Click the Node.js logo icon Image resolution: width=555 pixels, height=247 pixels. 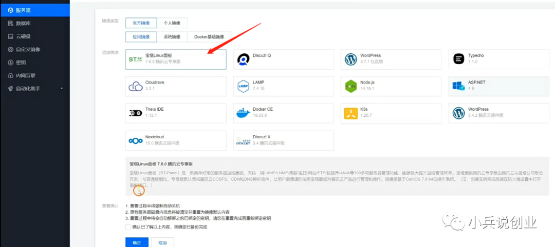point(351,87)
